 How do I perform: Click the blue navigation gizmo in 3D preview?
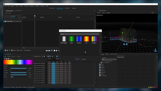point(155,50)
